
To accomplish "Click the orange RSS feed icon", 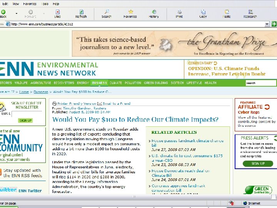I will [0, 172].
